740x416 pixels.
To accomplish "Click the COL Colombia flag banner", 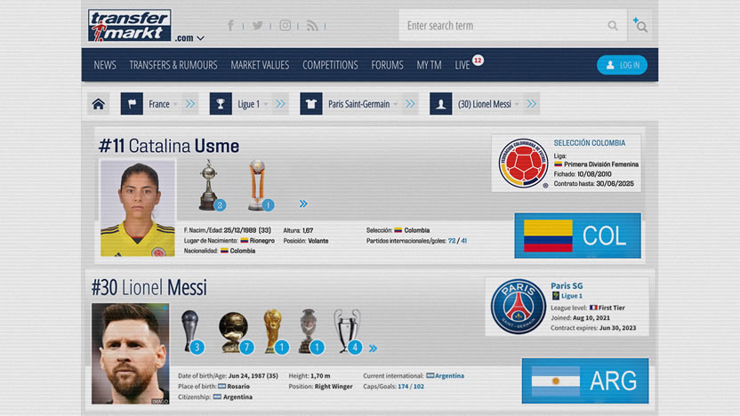I will [x=577, y=236].
